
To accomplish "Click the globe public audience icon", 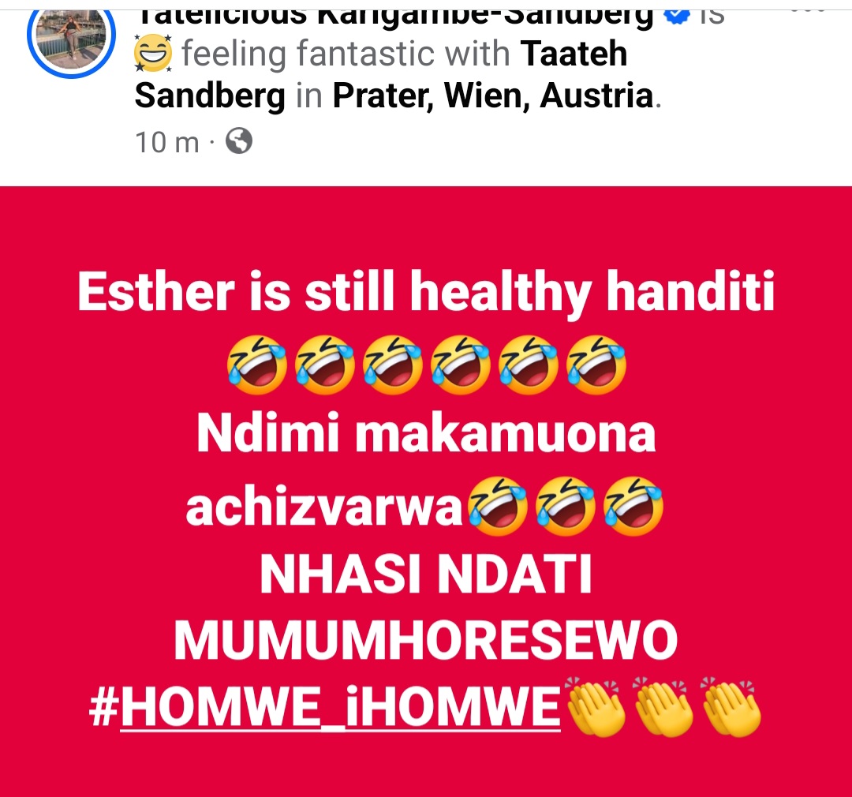I will (238, 140).
